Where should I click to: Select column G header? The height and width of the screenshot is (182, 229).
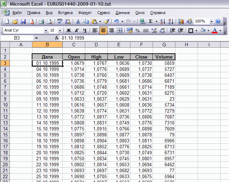164,45
